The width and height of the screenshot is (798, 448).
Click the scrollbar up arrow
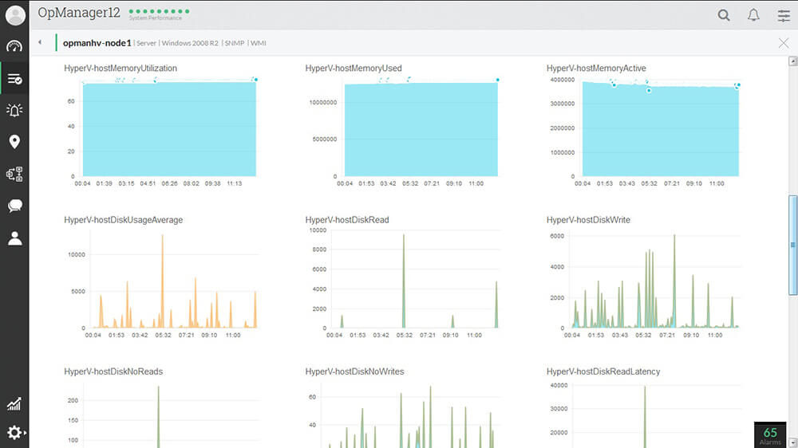(x=792, y=61)
